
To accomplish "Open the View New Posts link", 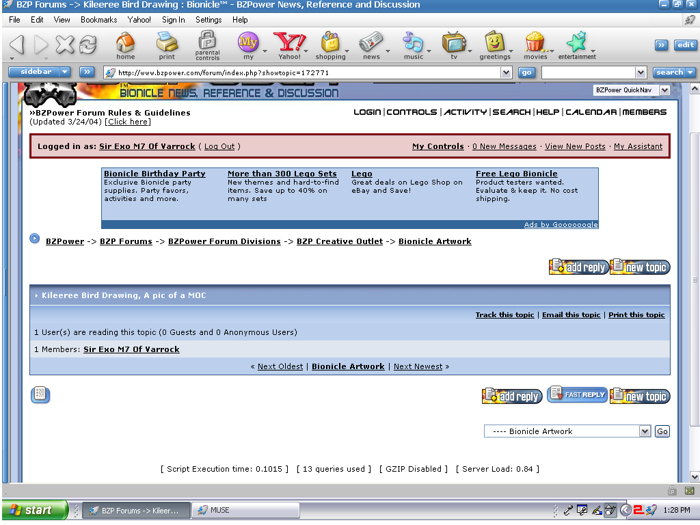I will click(x=575, y=146).
